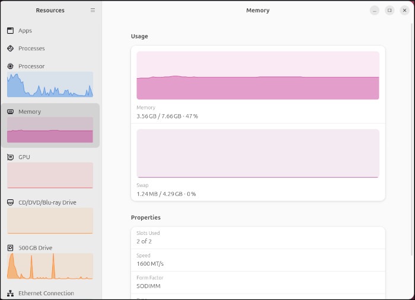Click the 500 GB Drive icon
The height and width of the screenshot is (300, 415).
[x=11, y=248]
